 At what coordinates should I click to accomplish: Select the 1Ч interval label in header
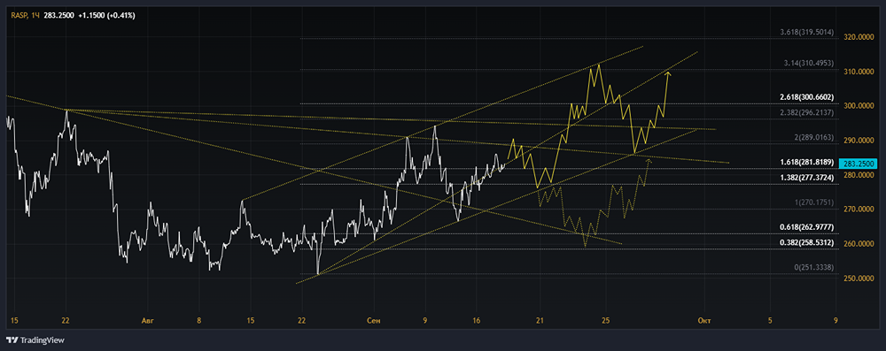click(35, 15)
